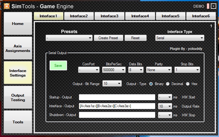Click the 'Interface Type' heading

click(x=180, y=32)
